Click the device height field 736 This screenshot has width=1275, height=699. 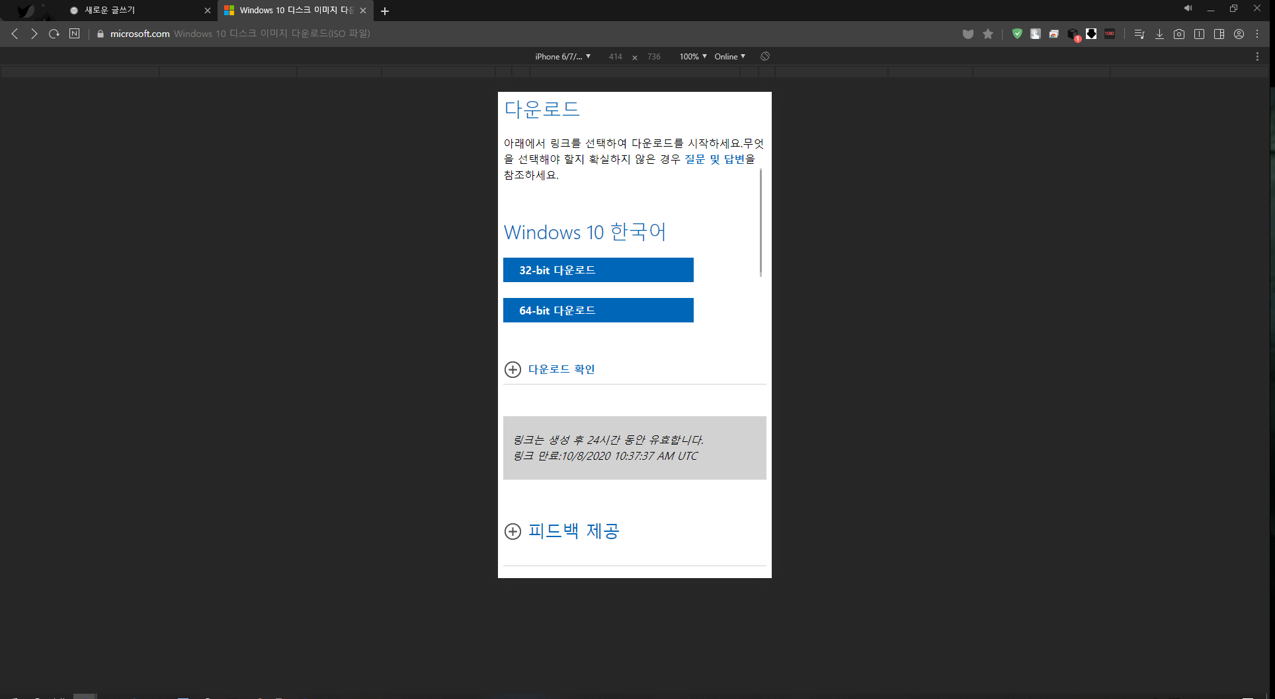[654, 57]
